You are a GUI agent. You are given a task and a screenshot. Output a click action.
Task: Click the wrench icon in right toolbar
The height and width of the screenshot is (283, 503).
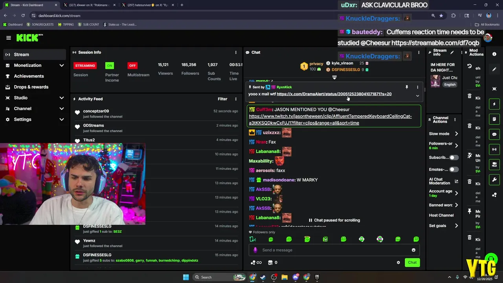494,180
